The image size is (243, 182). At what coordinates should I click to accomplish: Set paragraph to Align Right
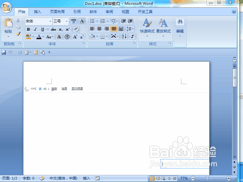[107, 29]
